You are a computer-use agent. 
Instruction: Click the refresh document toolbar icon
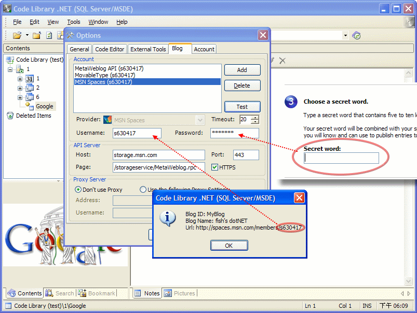pos(49,35)
